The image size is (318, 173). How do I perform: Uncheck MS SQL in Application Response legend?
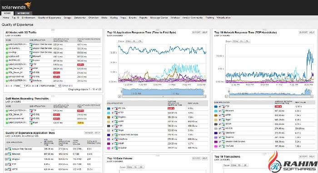click(x=113, y=109)
